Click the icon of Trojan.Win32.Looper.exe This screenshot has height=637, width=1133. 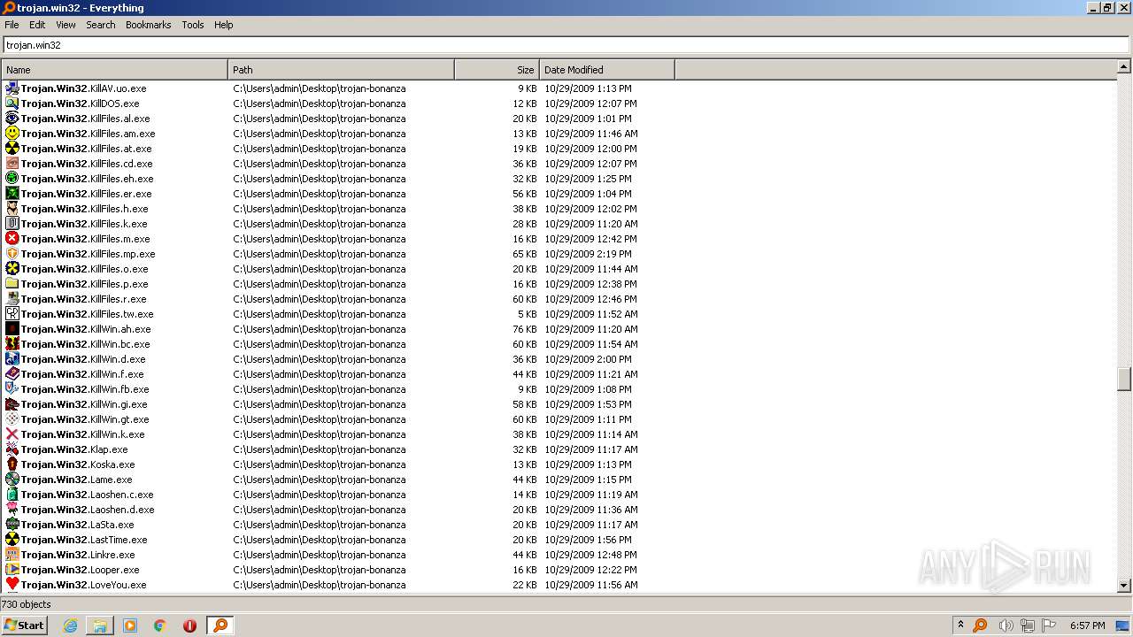[x=12, y=570]
